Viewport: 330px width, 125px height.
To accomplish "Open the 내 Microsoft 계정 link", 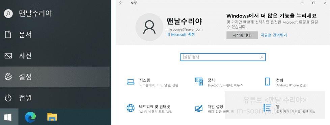I will [181, 34].
